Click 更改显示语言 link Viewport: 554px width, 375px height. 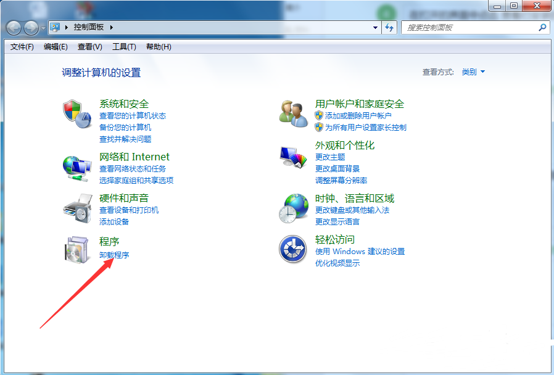337,222
